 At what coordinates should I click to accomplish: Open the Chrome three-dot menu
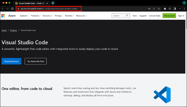click(x=185, y=8)
